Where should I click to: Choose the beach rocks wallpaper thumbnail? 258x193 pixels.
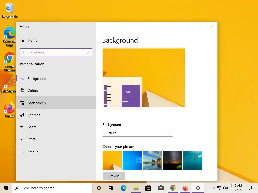click(x=152, y=160)
